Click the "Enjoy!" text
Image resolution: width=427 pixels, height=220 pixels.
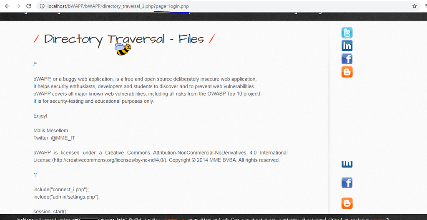(x=40, y=116)
